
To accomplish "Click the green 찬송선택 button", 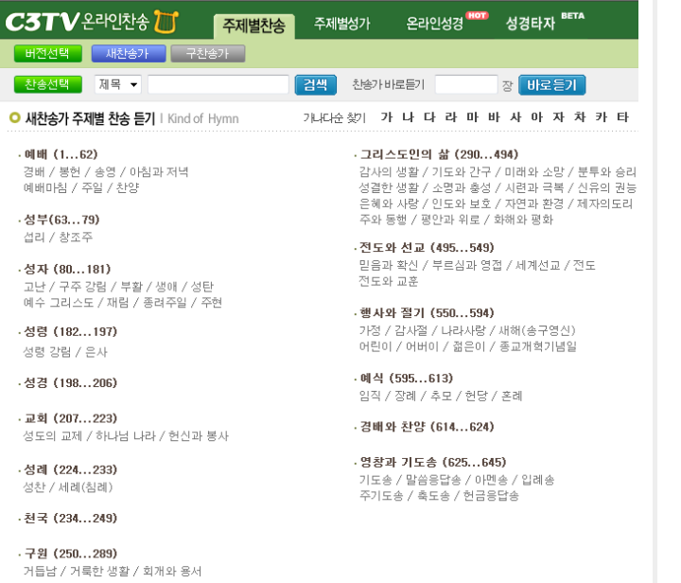I will tap(48, 84).
